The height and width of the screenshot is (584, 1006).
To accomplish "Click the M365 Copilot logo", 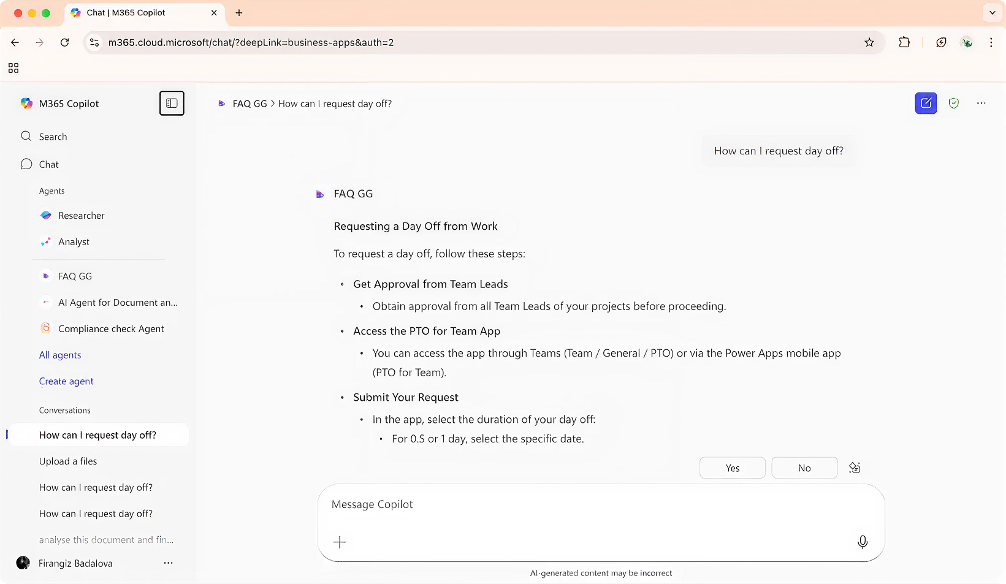I will coord(26,104).
